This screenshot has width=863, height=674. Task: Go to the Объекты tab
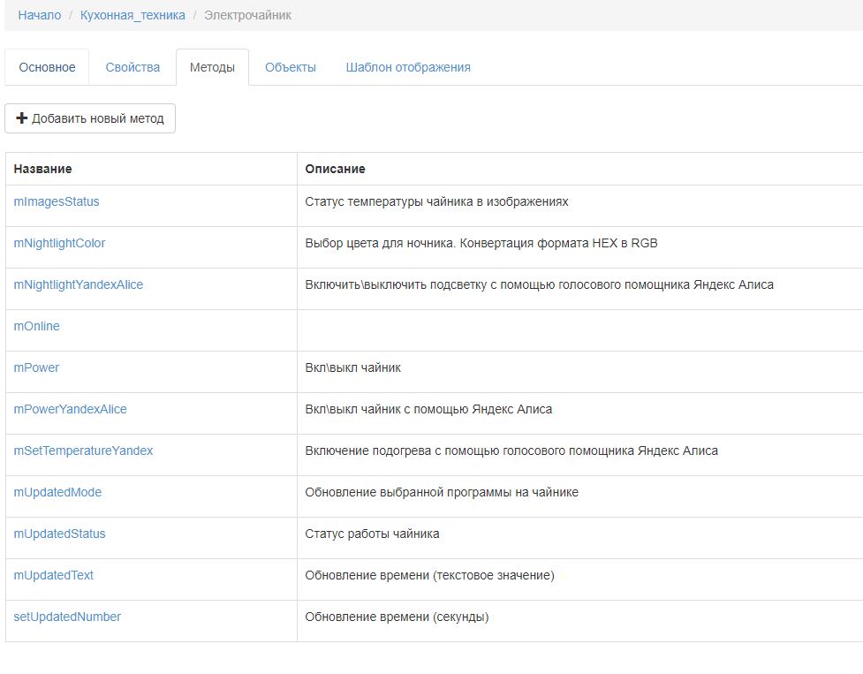tap(290, 67)
